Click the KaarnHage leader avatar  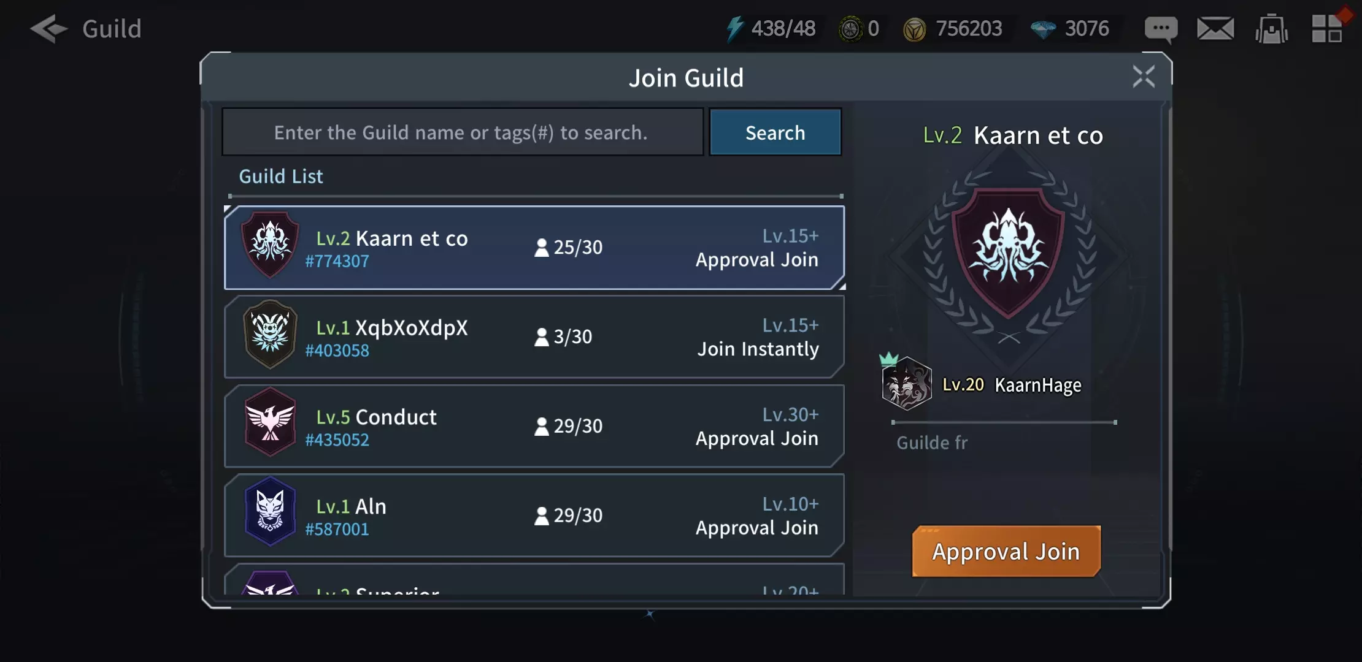tap(906, 384)
